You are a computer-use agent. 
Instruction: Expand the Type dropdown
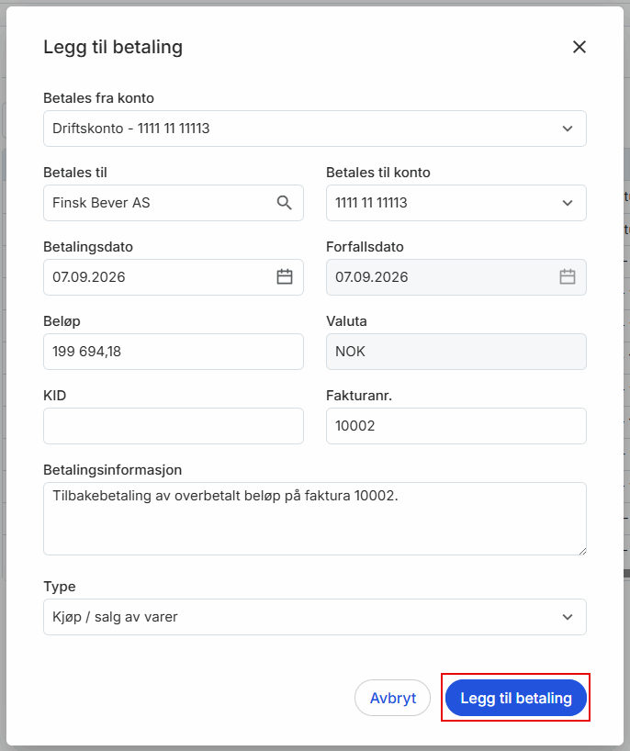point(315,617)
